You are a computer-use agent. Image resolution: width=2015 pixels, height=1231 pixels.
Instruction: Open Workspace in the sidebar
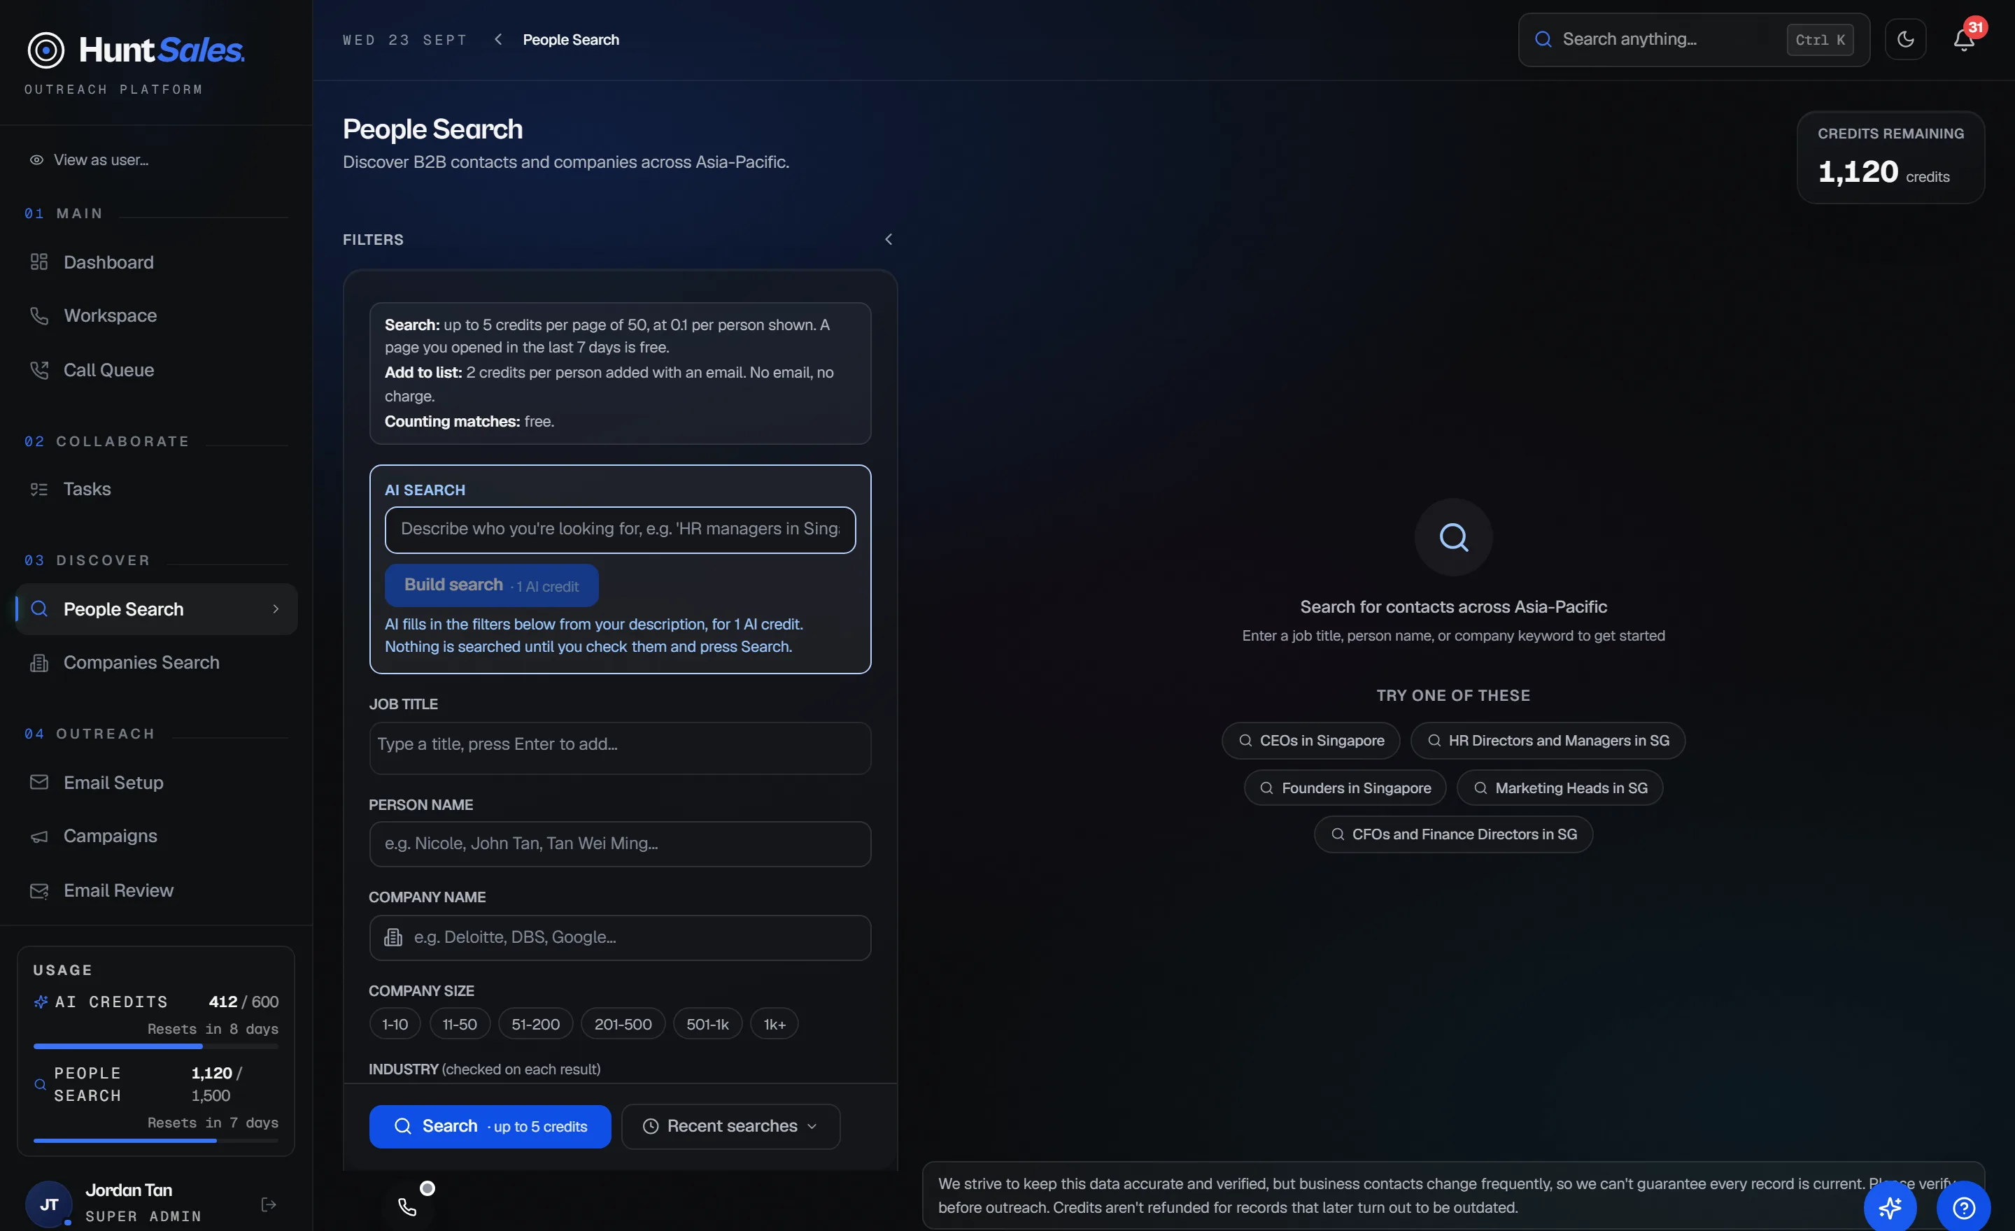tap(155, 315)
